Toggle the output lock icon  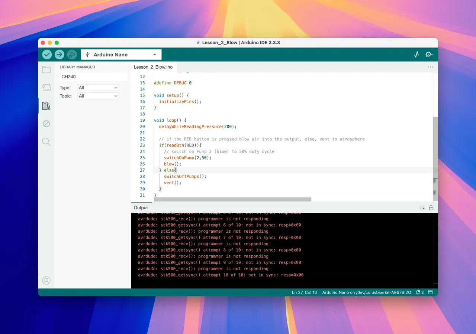pyautogui.click(x=431, y=208)
